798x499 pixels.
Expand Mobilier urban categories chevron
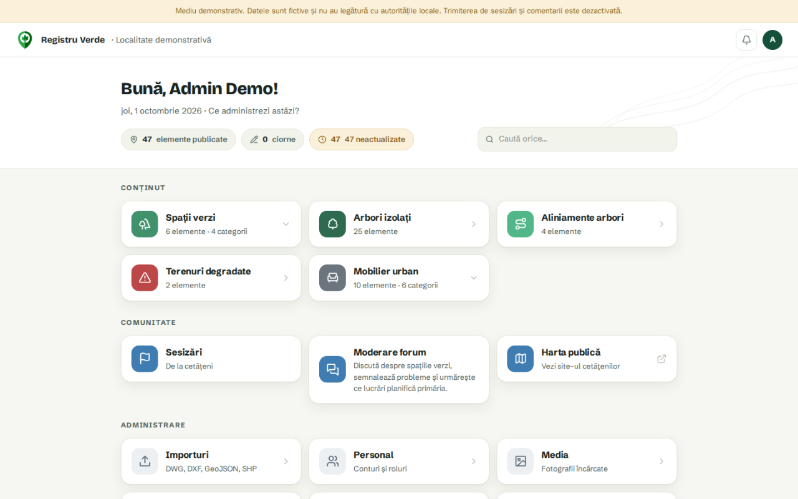pos(473,278)
